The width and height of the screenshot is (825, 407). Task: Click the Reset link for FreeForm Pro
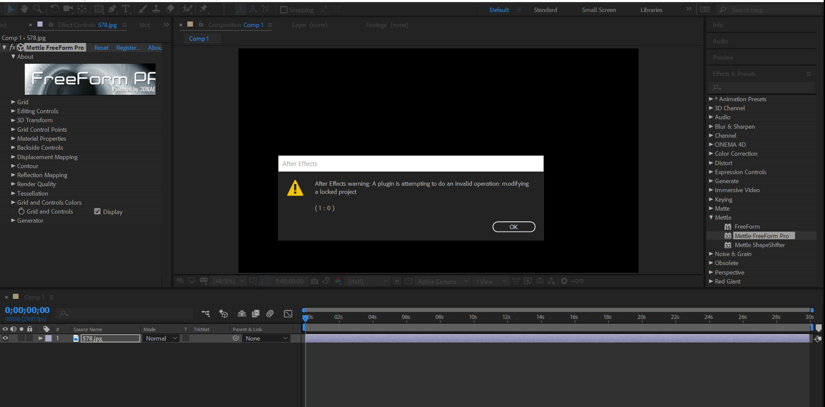pyautogui.click(x=101, y=48)
